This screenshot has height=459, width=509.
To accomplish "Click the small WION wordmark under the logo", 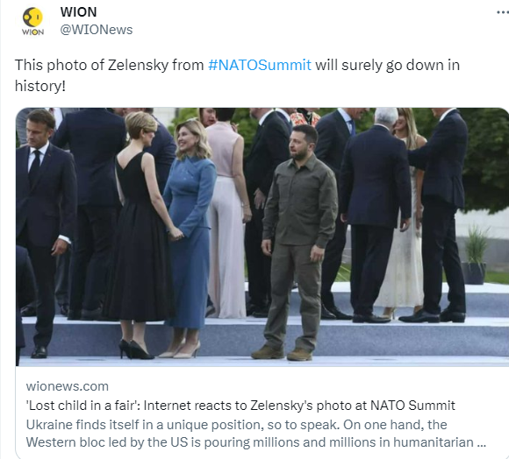I will point(32,32).
